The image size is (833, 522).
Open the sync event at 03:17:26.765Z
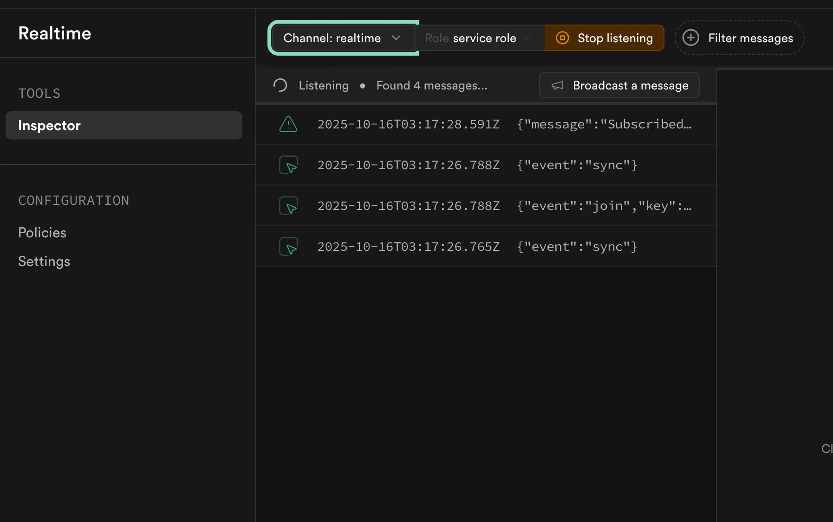pyautogui.click(x=485, y=247)
